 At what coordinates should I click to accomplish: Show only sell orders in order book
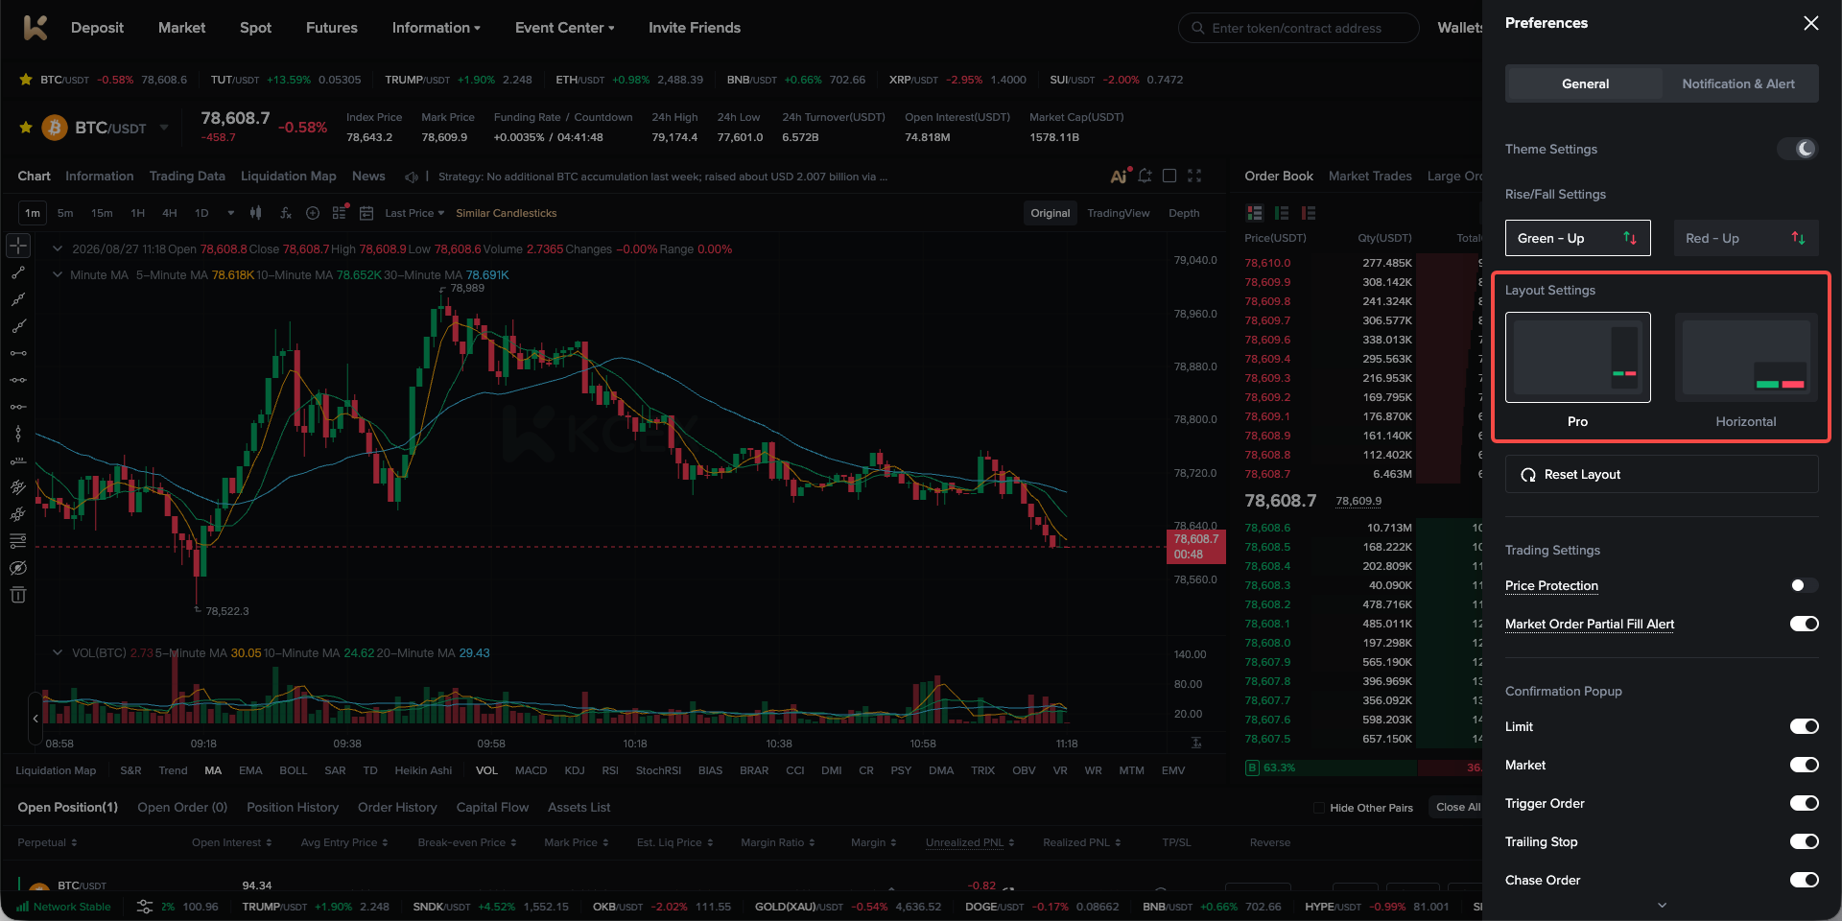click(x=1309, y=213)
